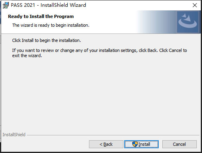Click the separator line beside InstallShield label
Screen dimensions: 202x153
(x=113, y=135)
